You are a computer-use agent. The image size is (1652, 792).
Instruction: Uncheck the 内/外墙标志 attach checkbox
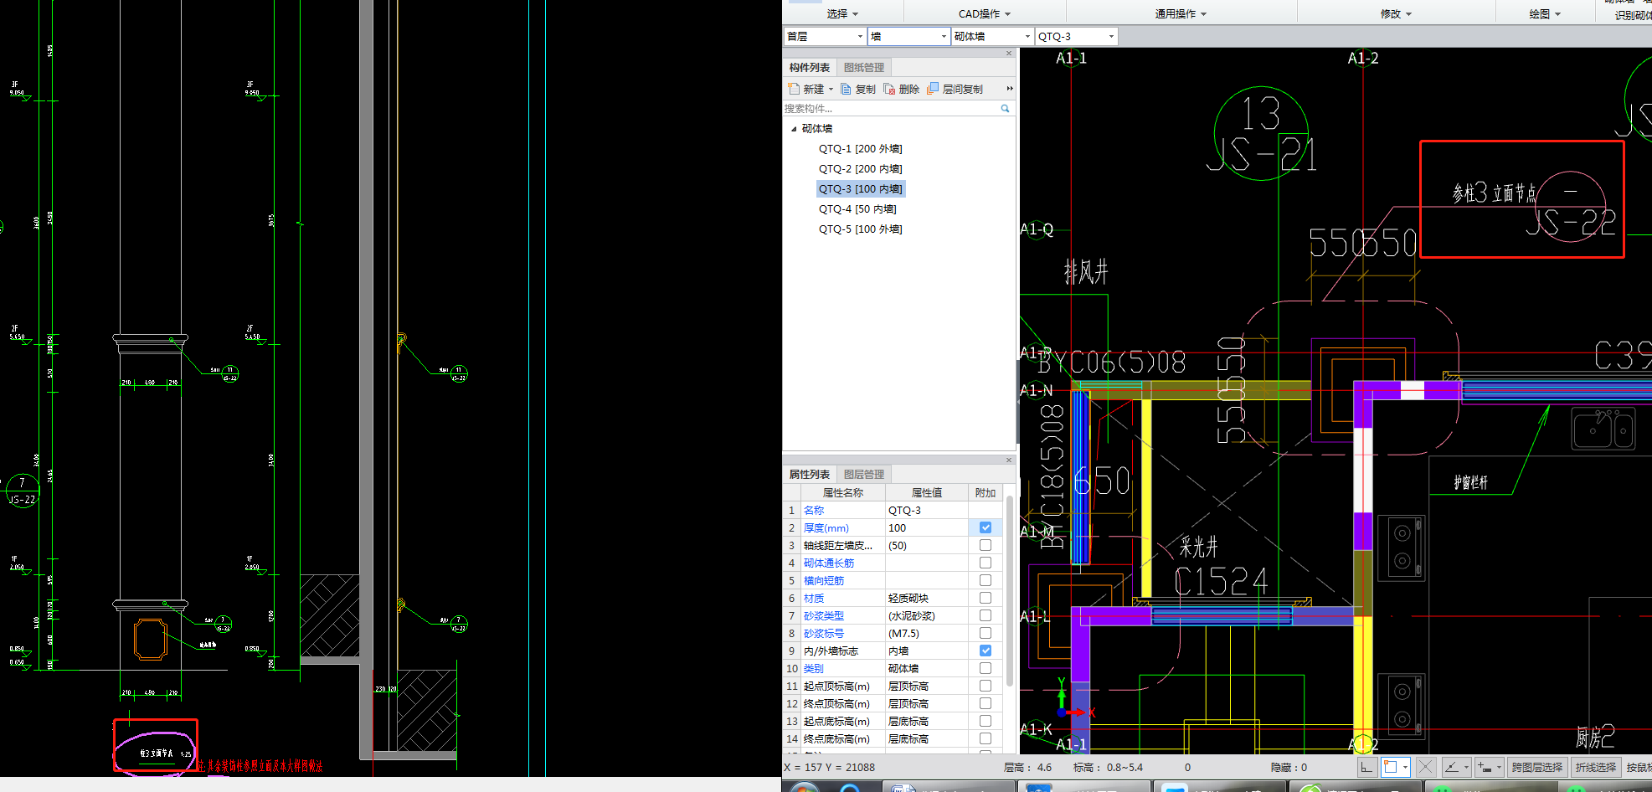pos(986,651)
